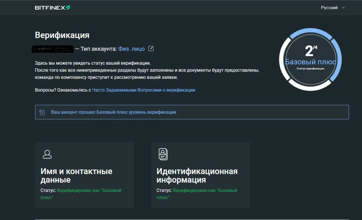Open the Русский language dropdown
Screen dimensions: 362x220
pyautogui.click(x=329, y=8)
